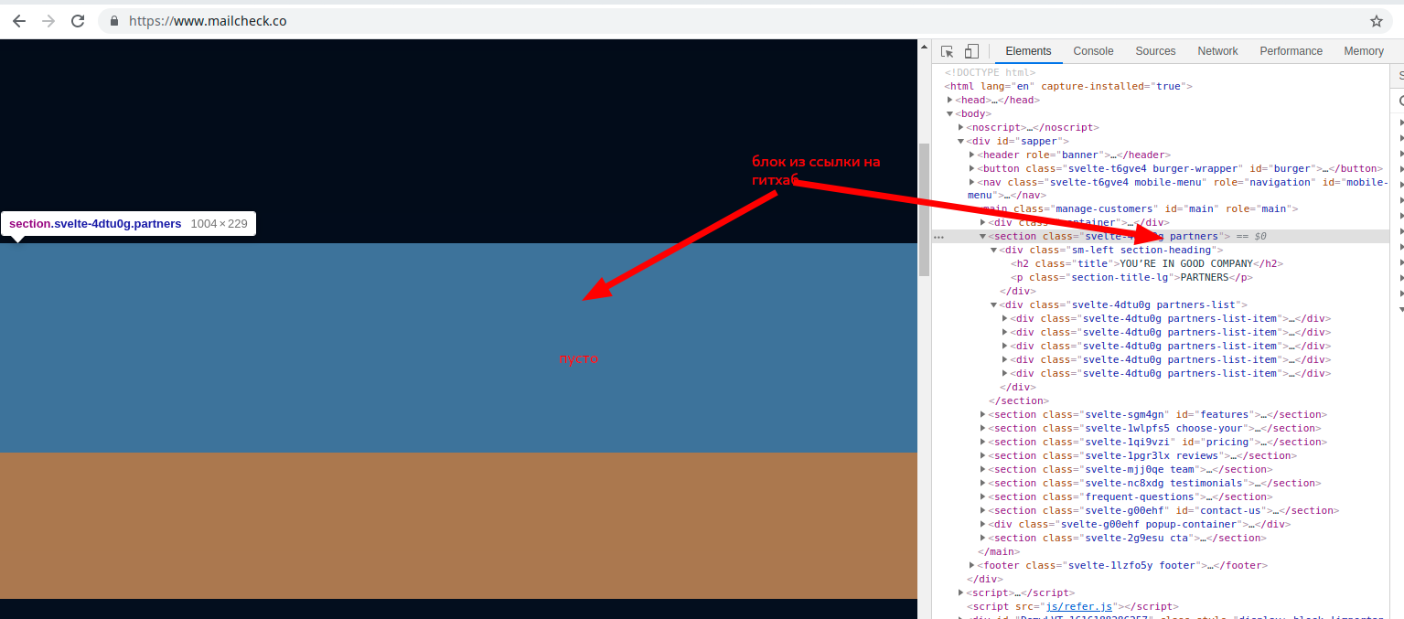Expand the choose-your section node
1404x619 pixels.
(983, 428)
